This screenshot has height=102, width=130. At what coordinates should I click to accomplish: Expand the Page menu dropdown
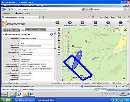coord(107,17)
